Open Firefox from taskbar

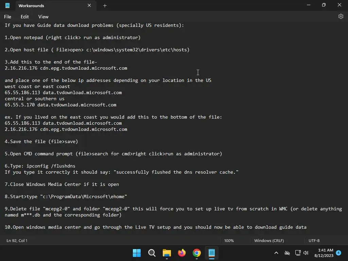coord(182,253)
